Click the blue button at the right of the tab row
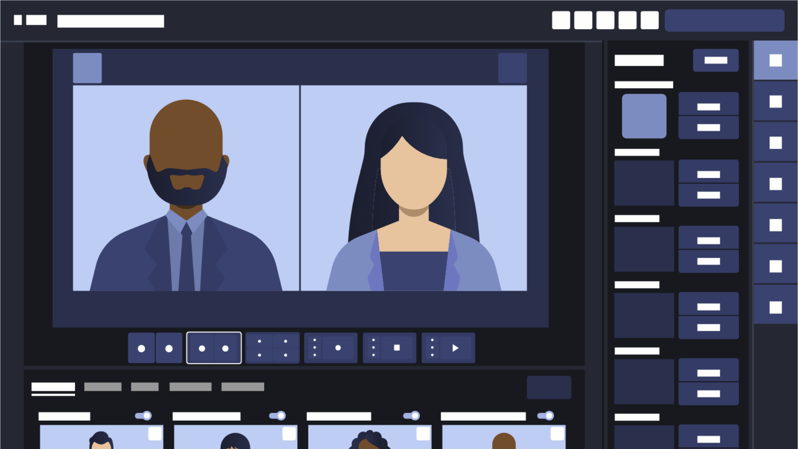The width and height of the screenshot is (798, 449). pyautogui.click(x=549, y=387)
